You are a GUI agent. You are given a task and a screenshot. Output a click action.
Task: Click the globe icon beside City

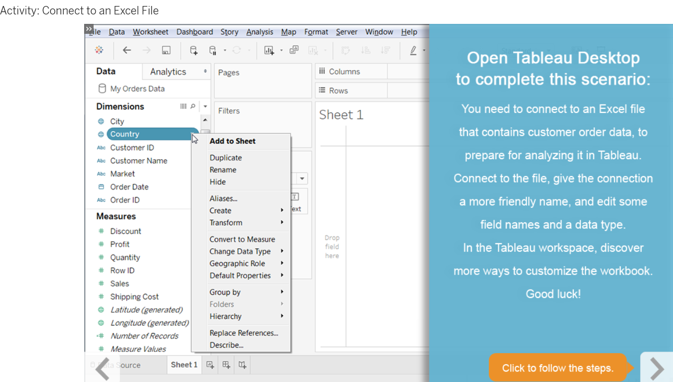(101, 121)
